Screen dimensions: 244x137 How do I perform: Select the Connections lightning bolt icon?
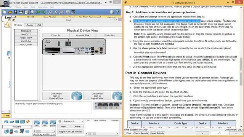(28, 122)
